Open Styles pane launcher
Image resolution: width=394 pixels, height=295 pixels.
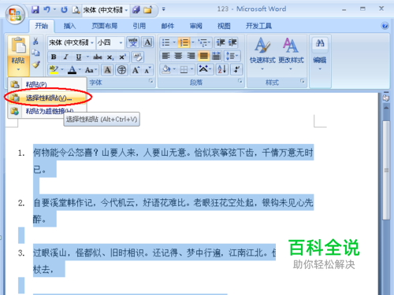point(303,81)
